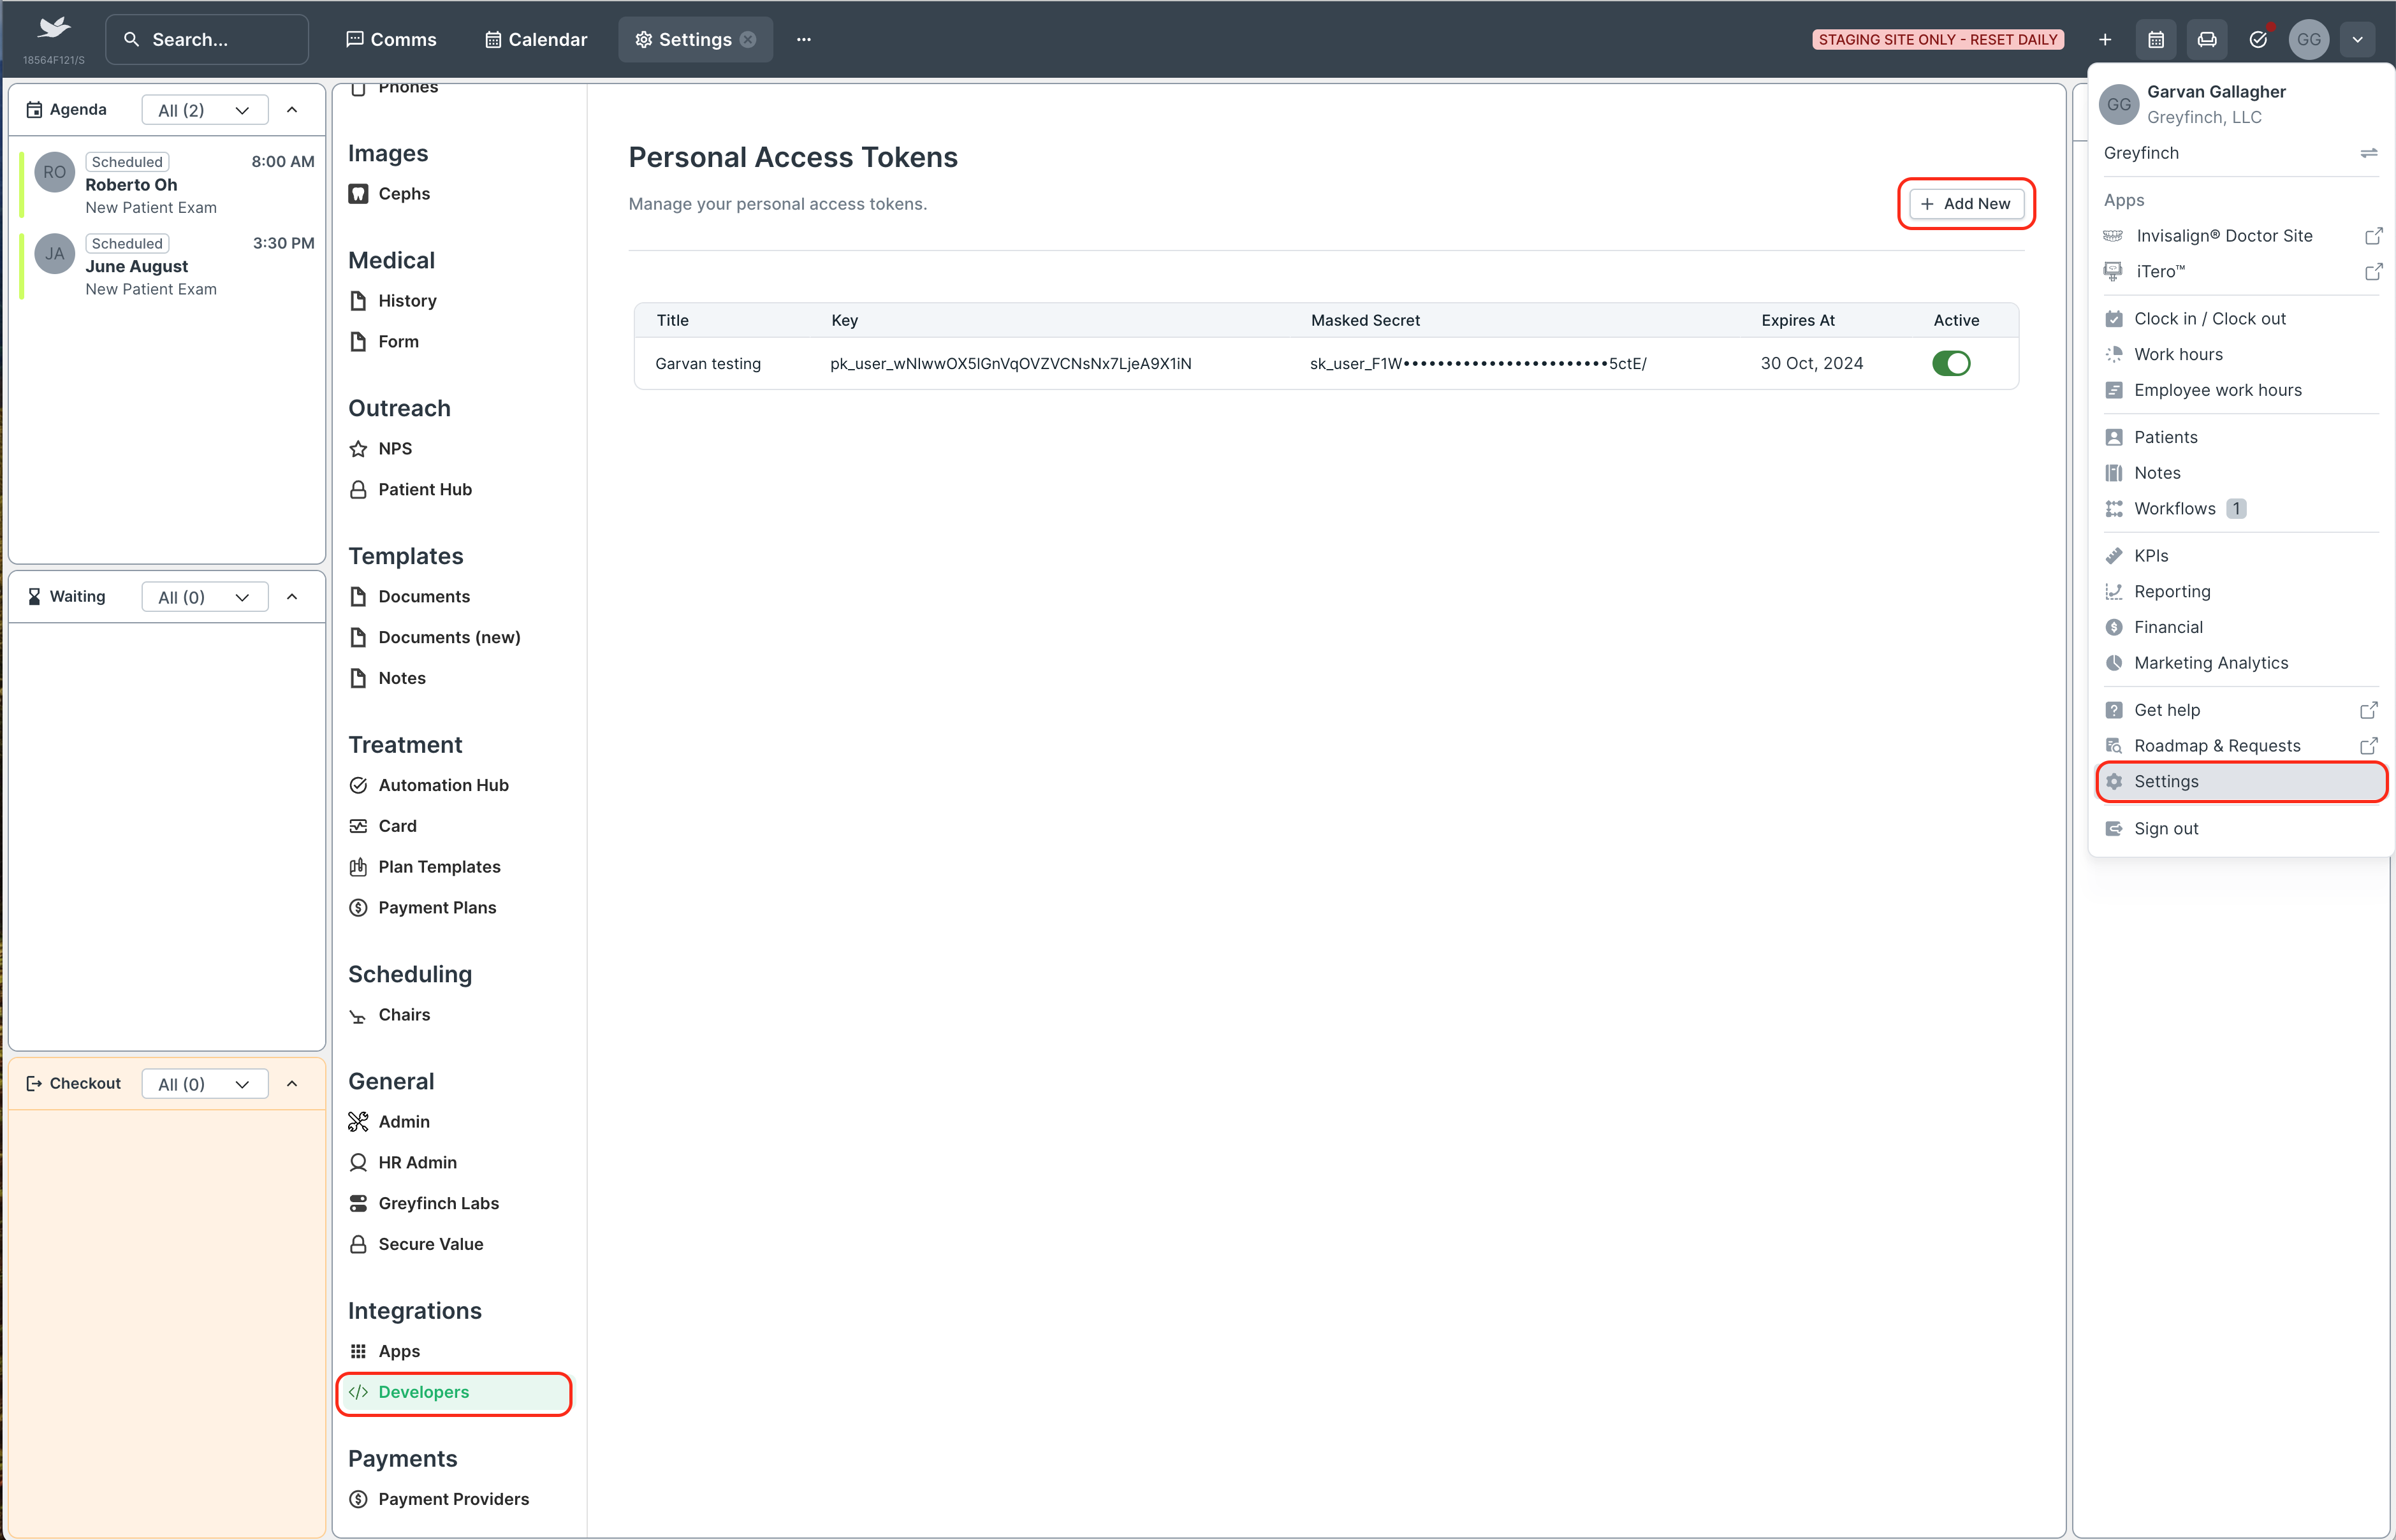Click the RO avatar for Roberto Oh

point(55,172)
